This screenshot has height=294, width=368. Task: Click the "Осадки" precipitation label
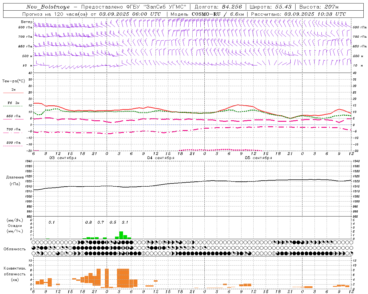(x=15, y=226)
